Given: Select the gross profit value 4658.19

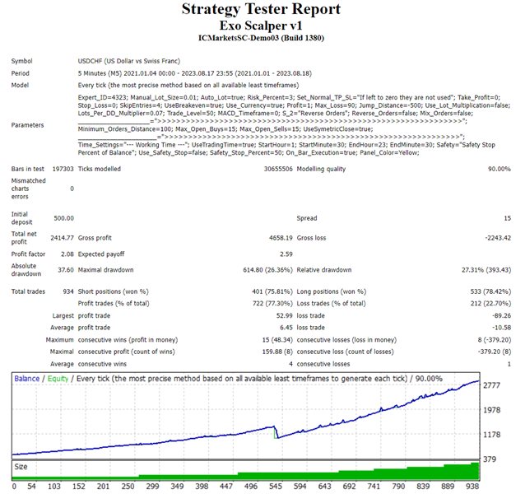Looking at the screenshot, I should (x=281, y=238).
